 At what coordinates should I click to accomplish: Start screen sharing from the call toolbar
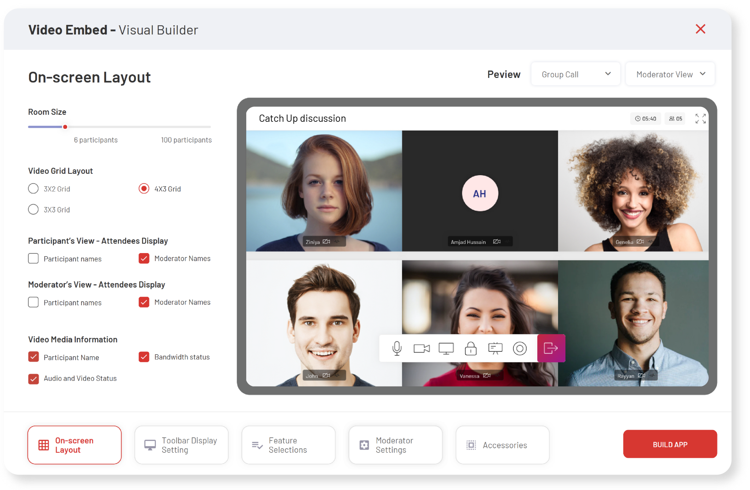coord(446,348)
